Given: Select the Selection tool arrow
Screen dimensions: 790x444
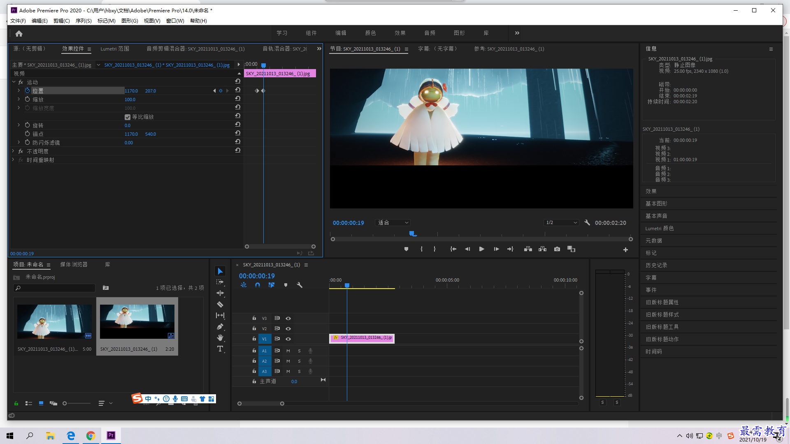Looking at the screenshot, I should (220, 271).
